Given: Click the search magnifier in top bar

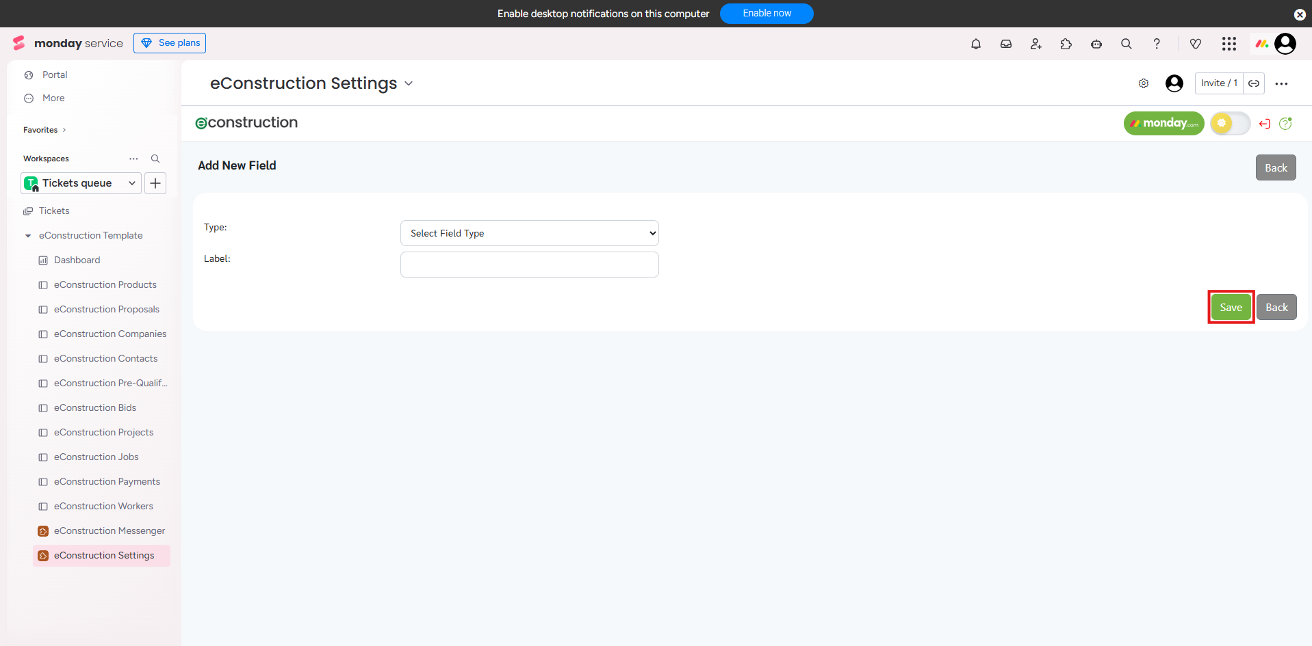Looking at the screenshot, I should [1126, 44].
